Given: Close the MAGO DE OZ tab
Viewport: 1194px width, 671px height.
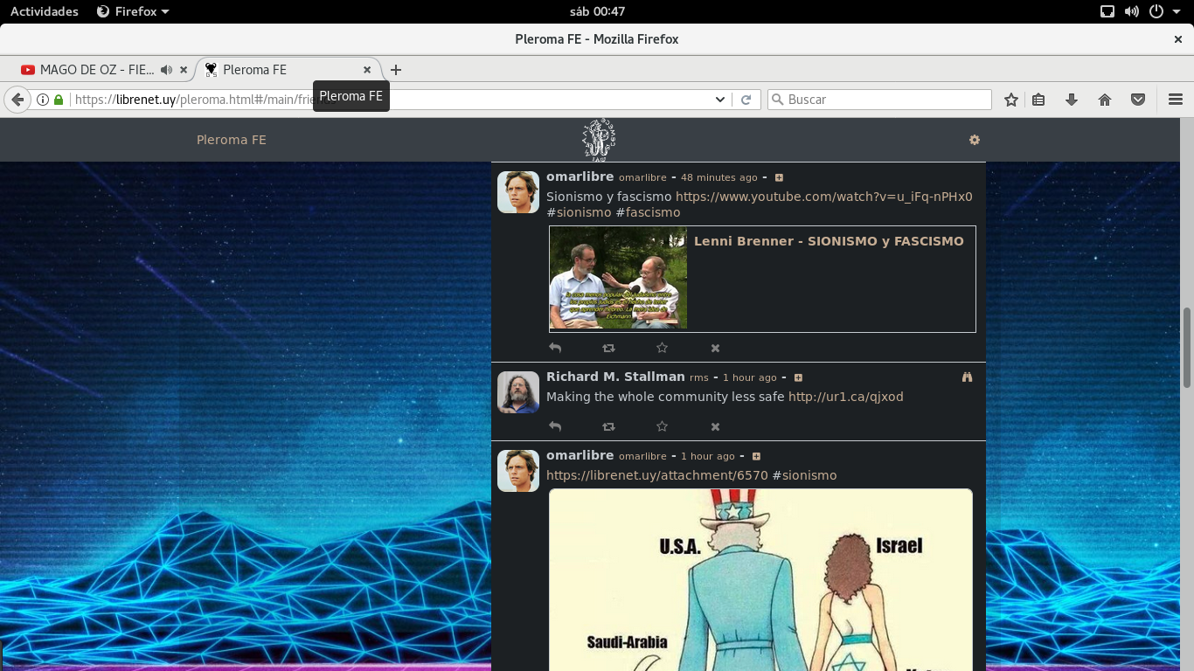Looking at the screenshot, I should click(x=184, y=70).
